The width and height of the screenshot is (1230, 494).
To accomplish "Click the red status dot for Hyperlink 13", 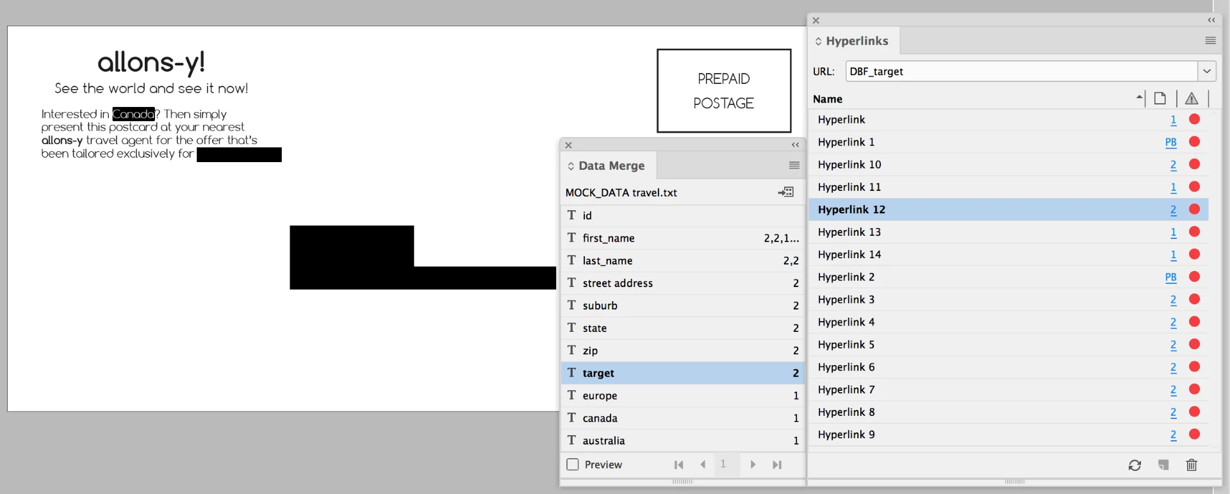I will (1194, 231).
